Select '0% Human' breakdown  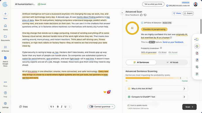pyautogui.click(x=173, y=52)
